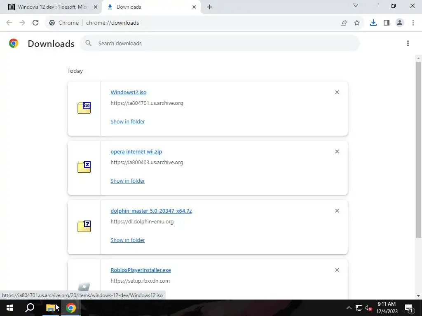Open the taskbar clock and date
This screenshot has width=422, height=316.
[387, 308]
